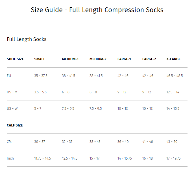Click the SMALL column header
The image size is (194, 174).
40,59
